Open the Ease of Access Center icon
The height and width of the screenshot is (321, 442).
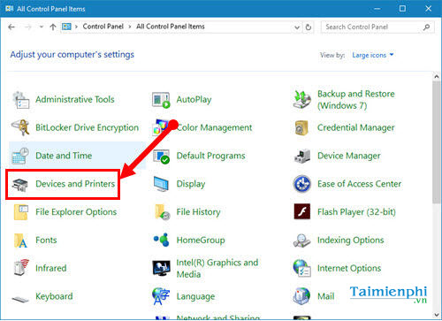click(301, 184)
